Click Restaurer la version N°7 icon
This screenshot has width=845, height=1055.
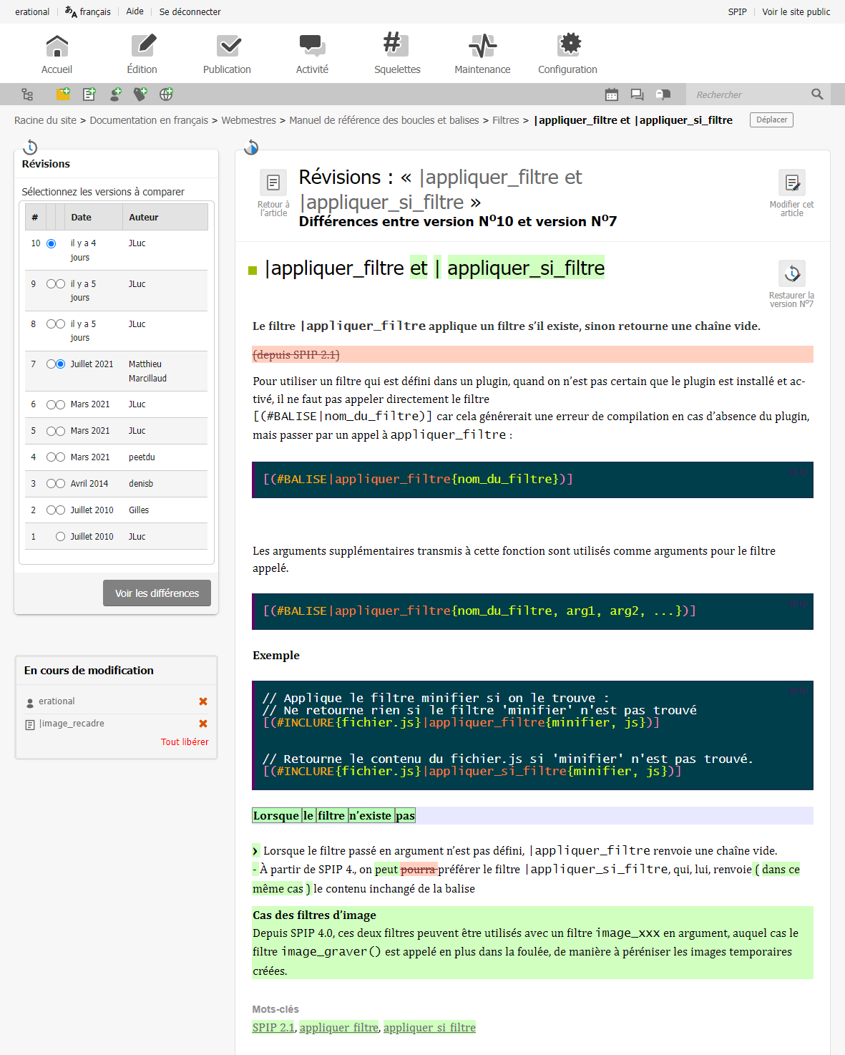point(791,274)
